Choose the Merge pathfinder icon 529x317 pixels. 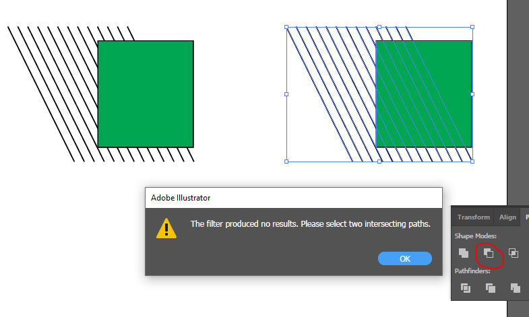[515, 288]
